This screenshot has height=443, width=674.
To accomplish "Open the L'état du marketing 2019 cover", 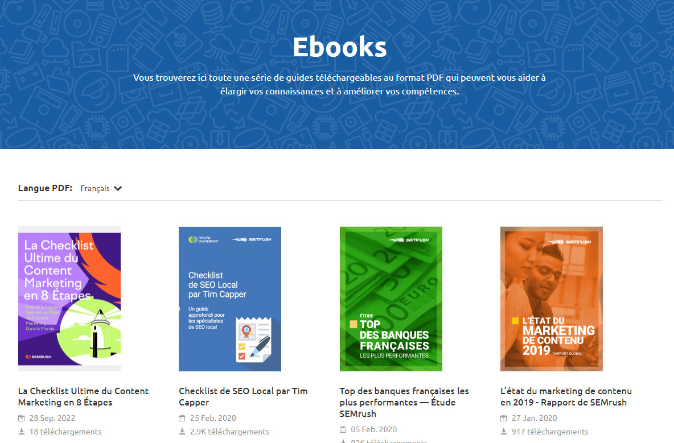I will (552, 299).
